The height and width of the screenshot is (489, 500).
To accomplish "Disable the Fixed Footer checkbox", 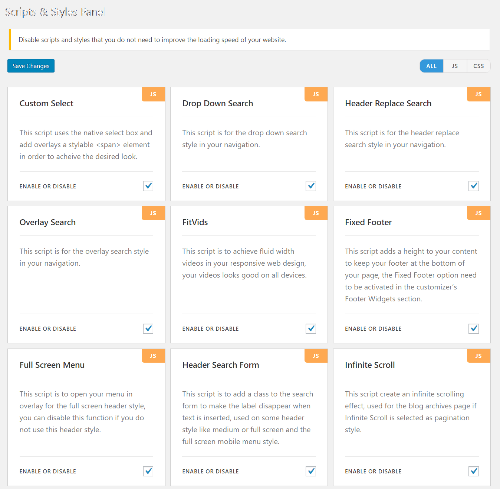I will tap(474, 328).
